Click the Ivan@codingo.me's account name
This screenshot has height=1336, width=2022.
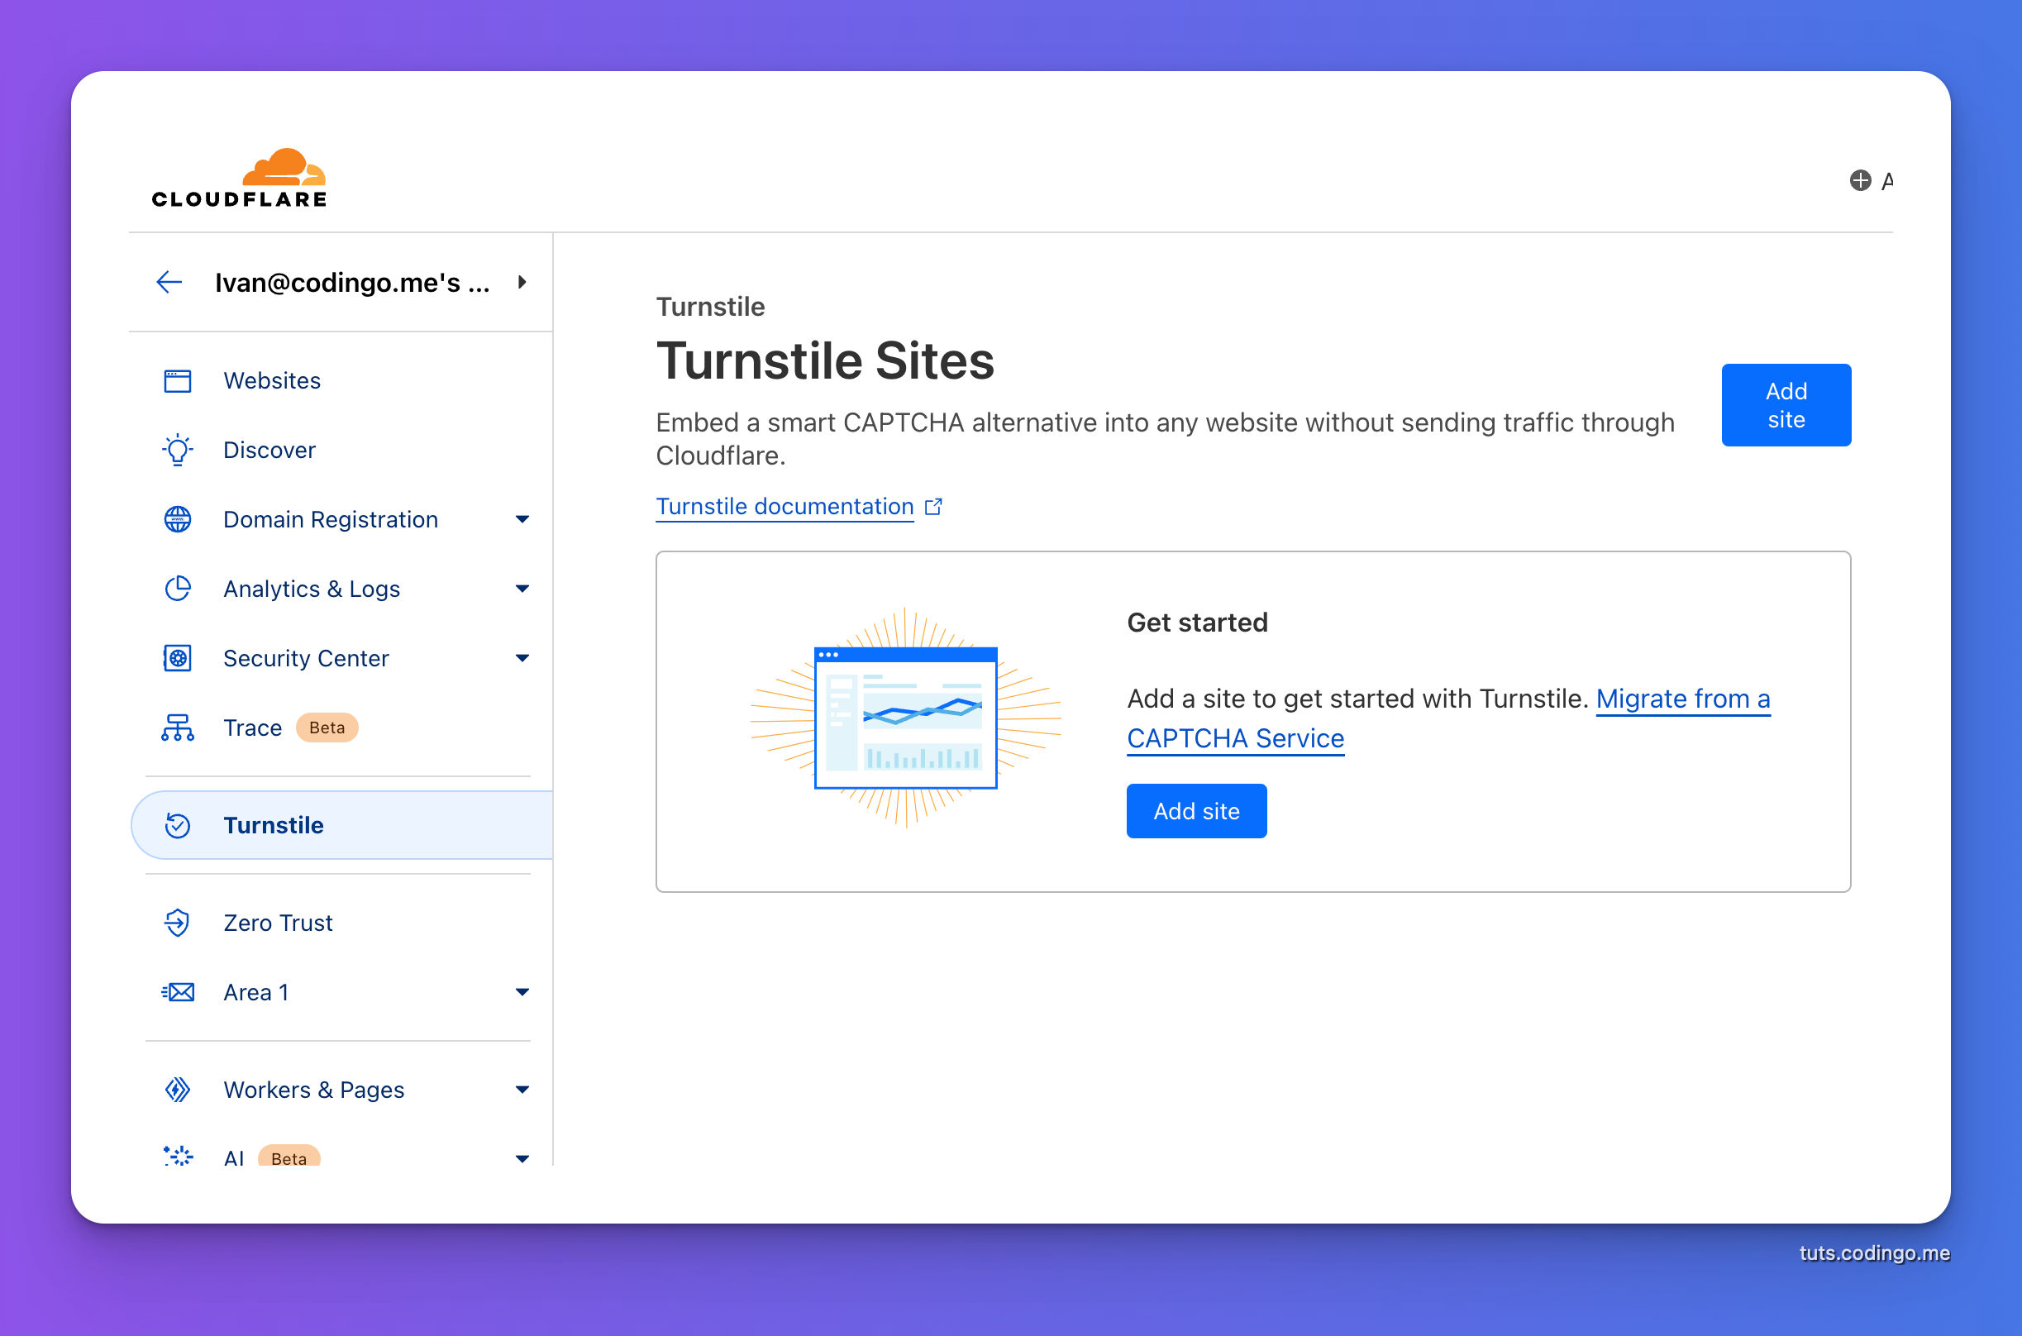coord(352,282)
